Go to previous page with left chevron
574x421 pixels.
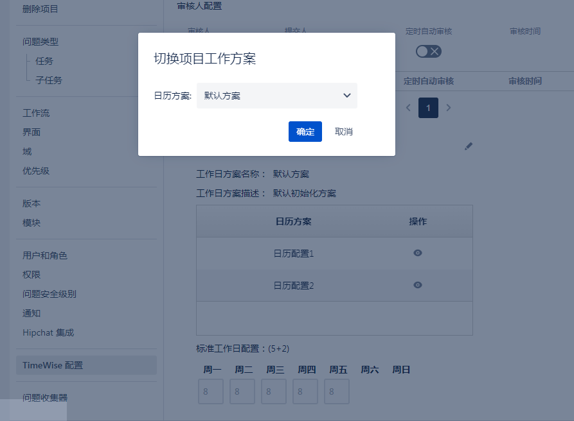click(x=408, y=108)
